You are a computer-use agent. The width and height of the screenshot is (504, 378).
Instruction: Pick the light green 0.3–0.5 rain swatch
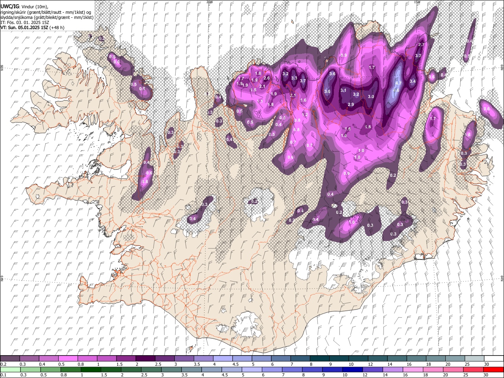30,369
